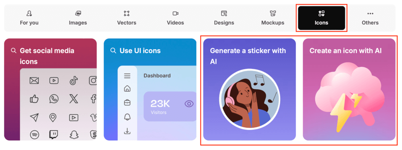Click the Snapchat ghost icon
This screenshot has width=402, height=150.
[74, 134]
